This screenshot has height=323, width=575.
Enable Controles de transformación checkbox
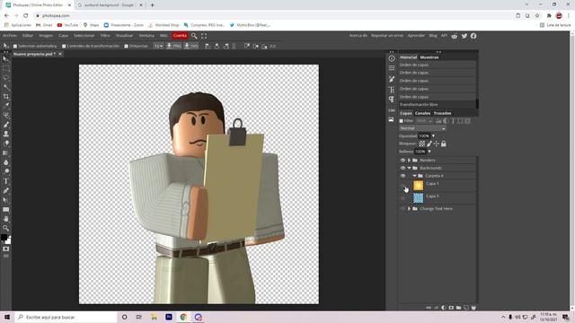click(64, 46)
